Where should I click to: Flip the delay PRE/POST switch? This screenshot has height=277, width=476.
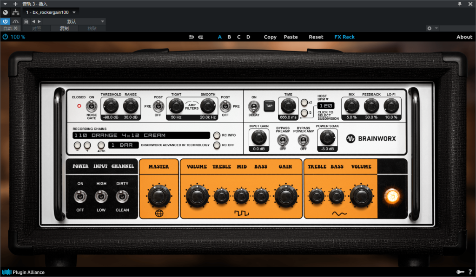click(x=225, y=106)
